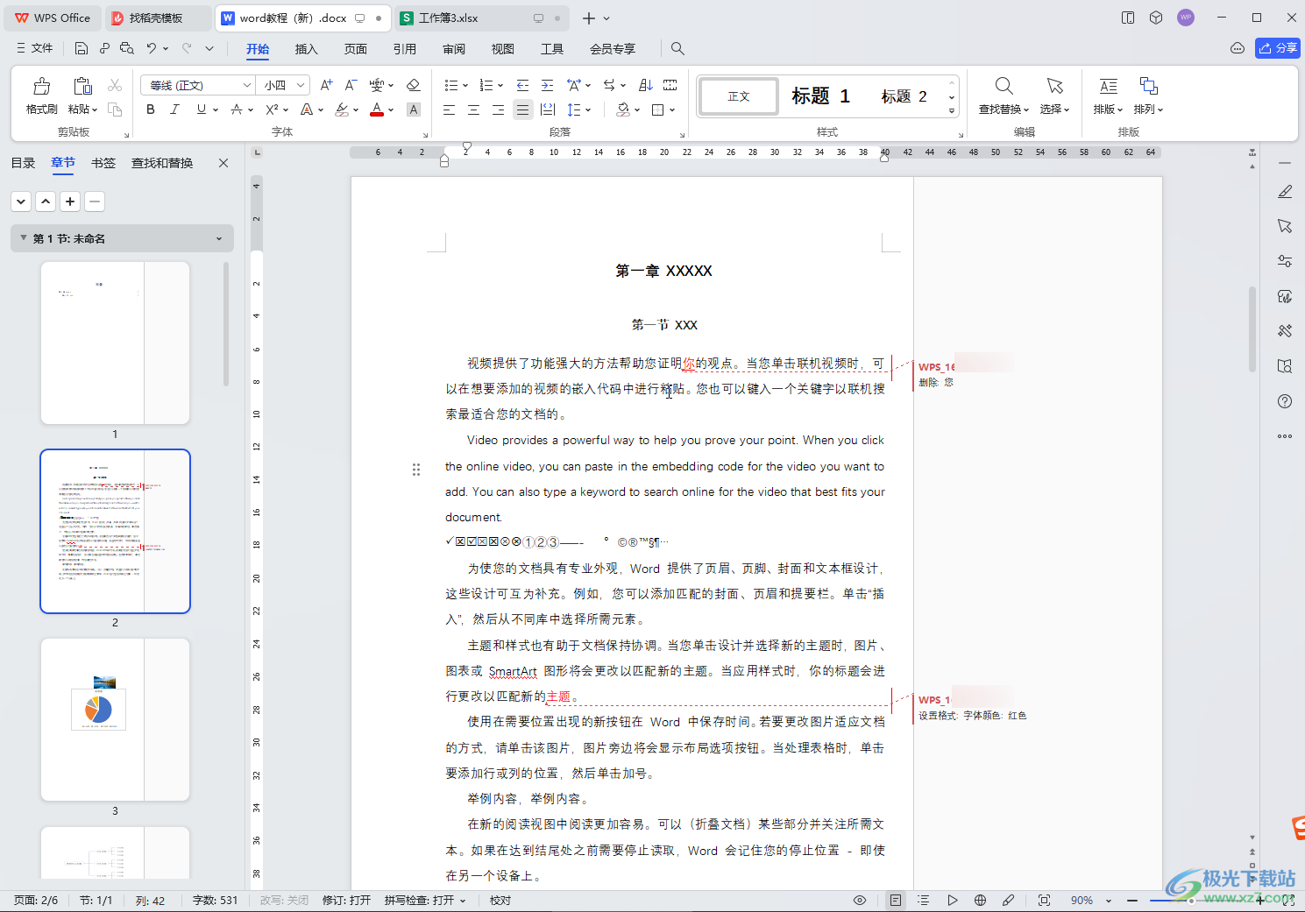Screen dimensions: 1305x912
Task: Switch to the 插入 ribbon tab
Action: 306,49
